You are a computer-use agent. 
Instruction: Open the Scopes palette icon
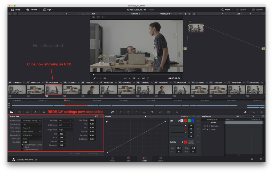(x=253, y=112)
